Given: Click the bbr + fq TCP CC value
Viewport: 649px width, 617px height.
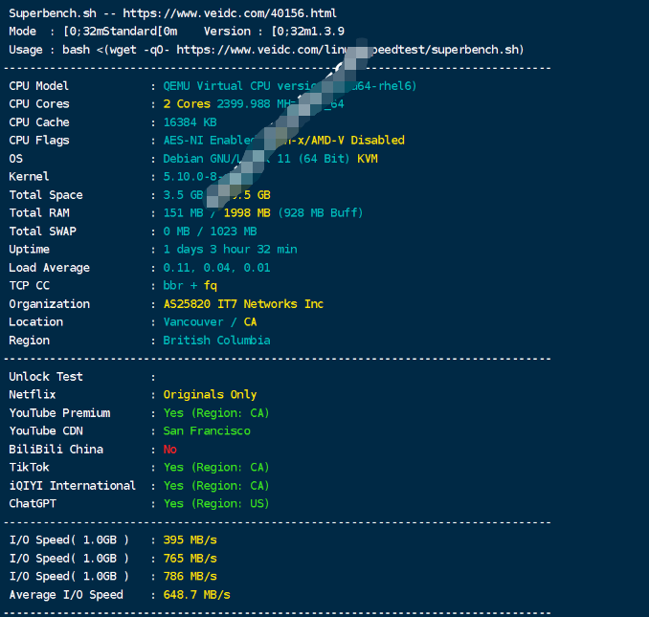Looking at the screenshot, I should point(190,286).
